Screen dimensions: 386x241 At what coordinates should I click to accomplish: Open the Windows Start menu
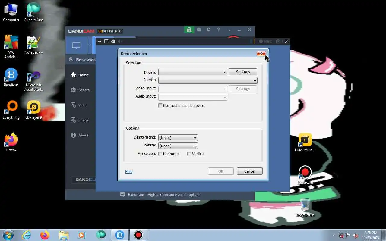(x=8, y=235)
